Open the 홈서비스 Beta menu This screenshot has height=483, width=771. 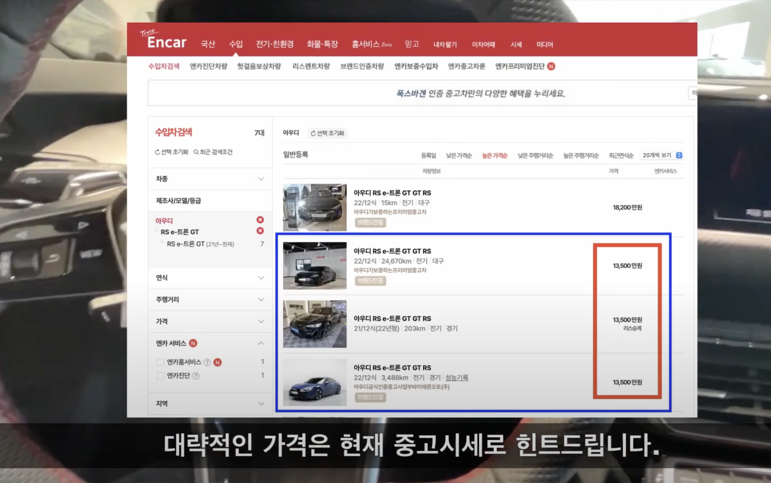tap(372, 44)
